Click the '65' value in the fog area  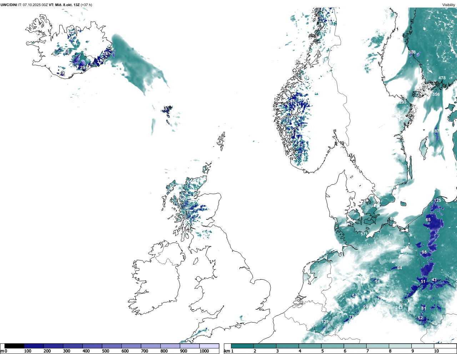(428, 220)
